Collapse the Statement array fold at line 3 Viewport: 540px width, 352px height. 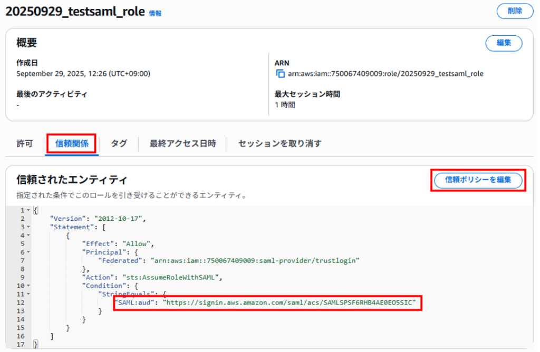click(28, 227)
